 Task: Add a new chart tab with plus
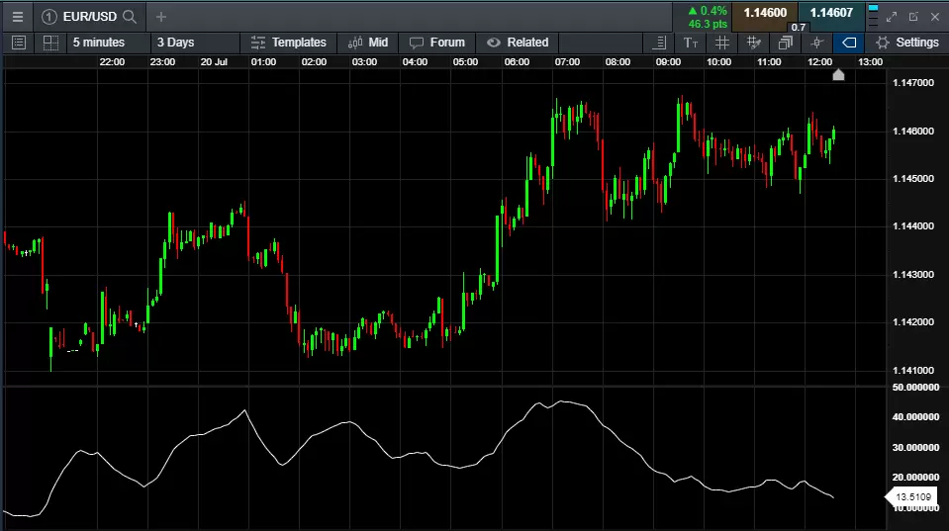(x=161, y=17)
